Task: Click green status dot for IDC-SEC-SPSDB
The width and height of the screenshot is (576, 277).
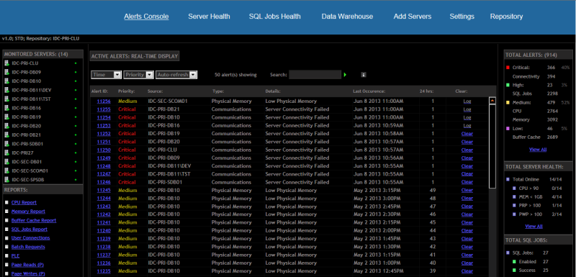Action: pyautogui.click(x=76, y=180)
